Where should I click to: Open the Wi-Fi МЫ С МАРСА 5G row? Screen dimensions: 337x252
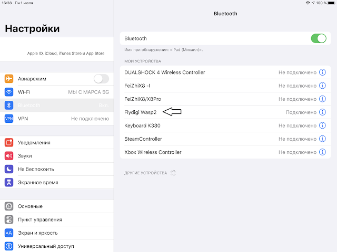click(57, 92)
